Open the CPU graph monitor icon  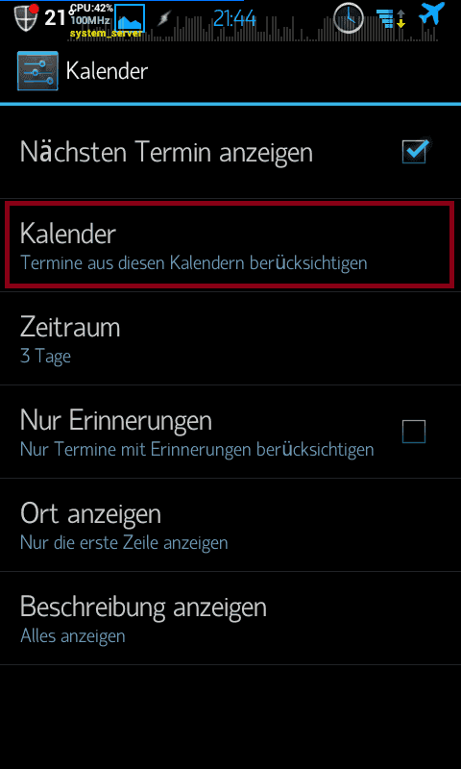(130, 18)
